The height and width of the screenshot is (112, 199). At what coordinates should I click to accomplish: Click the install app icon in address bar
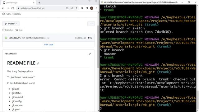[x=67, y=8]
